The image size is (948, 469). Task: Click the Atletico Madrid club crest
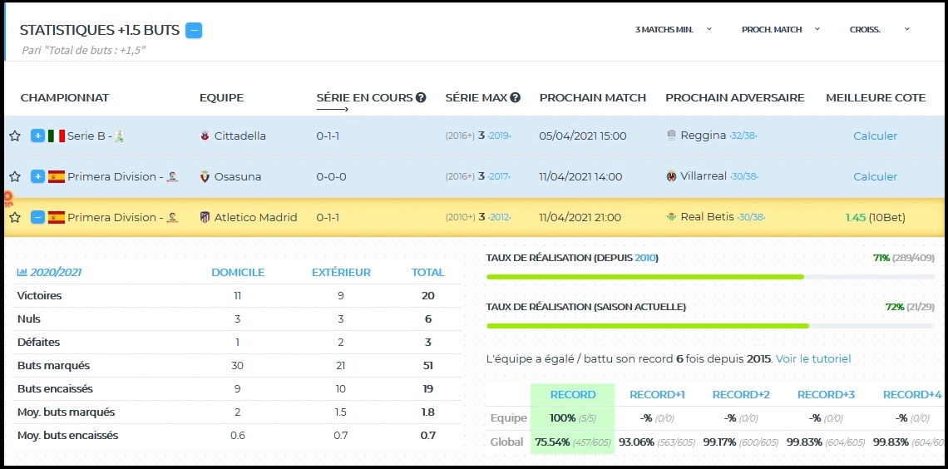point(205,217)
